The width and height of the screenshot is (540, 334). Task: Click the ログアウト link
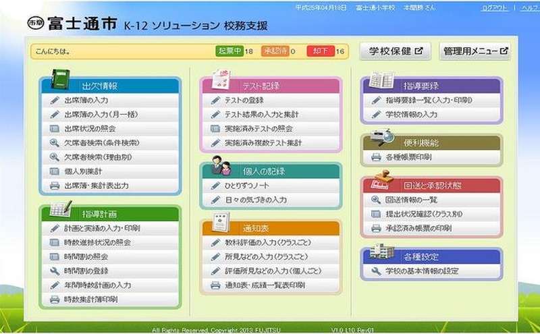tap(494, 7)
